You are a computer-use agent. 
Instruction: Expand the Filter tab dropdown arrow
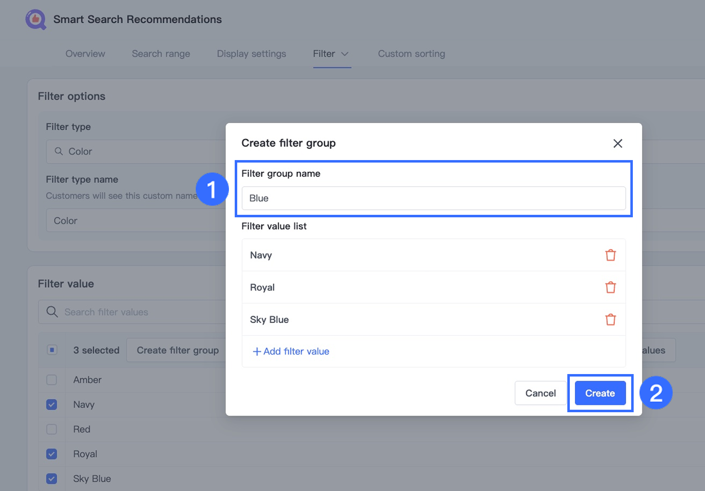(x=345, y=54)
